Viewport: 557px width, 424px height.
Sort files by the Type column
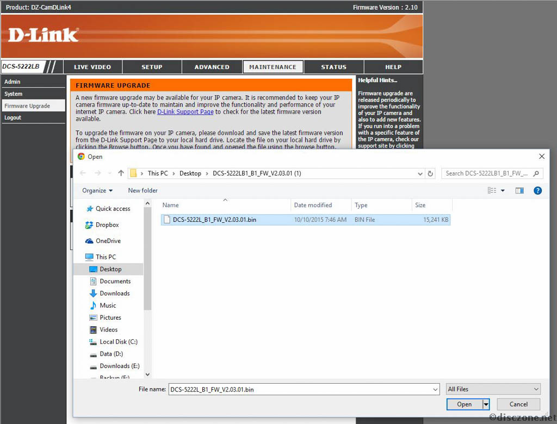point(381,205)
